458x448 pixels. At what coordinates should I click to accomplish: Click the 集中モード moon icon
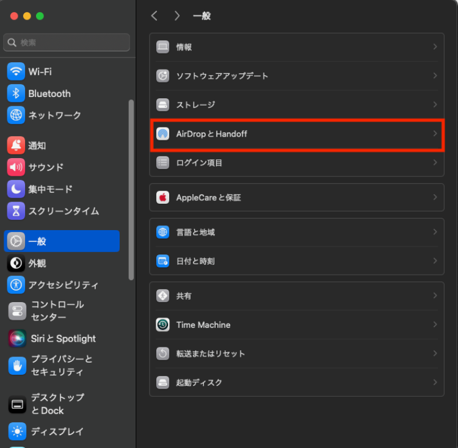16,189
